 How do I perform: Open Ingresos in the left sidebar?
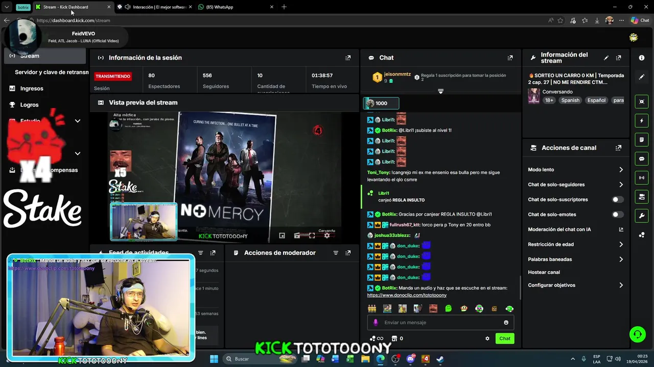click(x=32, y=89)
